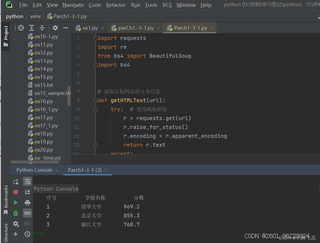Collapse import block fold at line 1
The image size is (320, 243).
pos(95,38)
